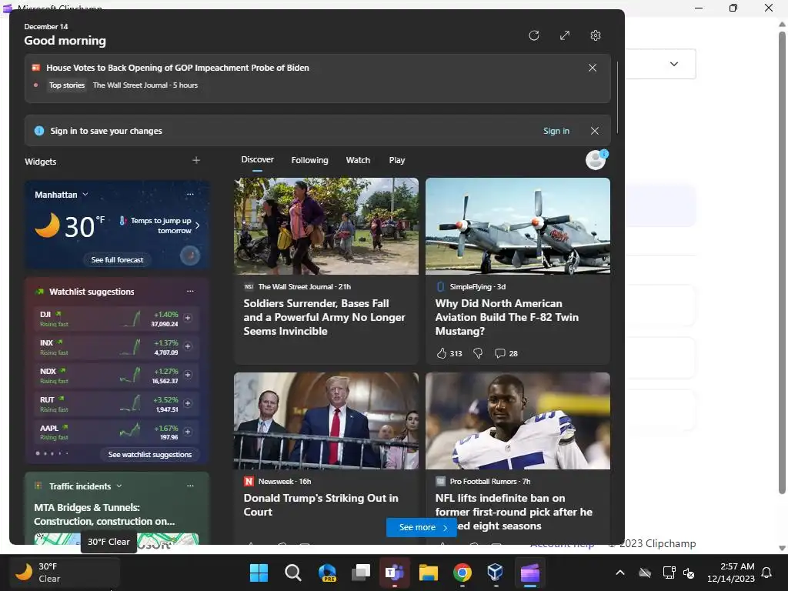788x591 pixels.
Task: Expand the dropdown in the Clipchamp window
Action: [674, 64]
